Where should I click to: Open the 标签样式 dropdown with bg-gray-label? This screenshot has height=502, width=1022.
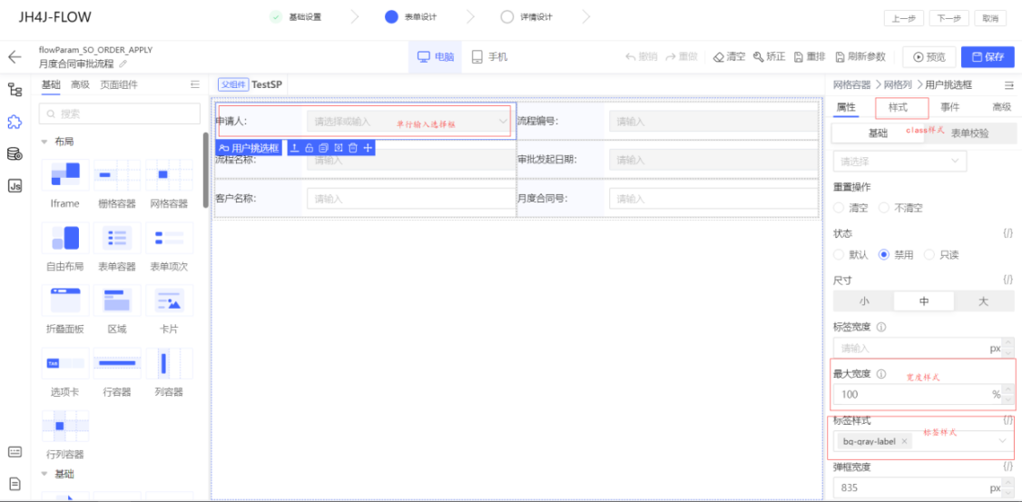coord(924,441)
